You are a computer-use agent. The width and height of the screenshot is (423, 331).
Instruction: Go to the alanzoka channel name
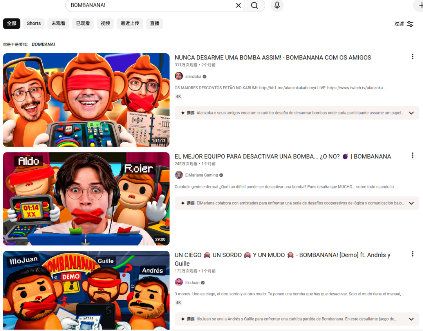pos(193,77)
